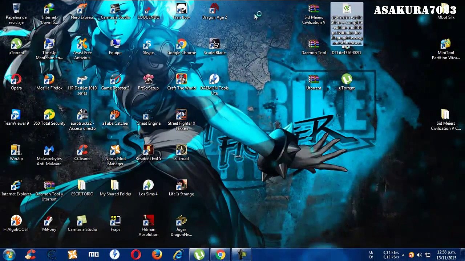
Task: Launch Opera desktop shortcut
Action: pyautogui.click(x=16, y=82)
